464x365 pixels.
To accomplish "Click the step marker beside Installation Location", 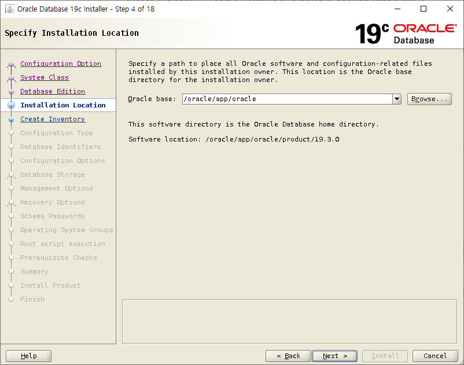I will coord(11,105).
